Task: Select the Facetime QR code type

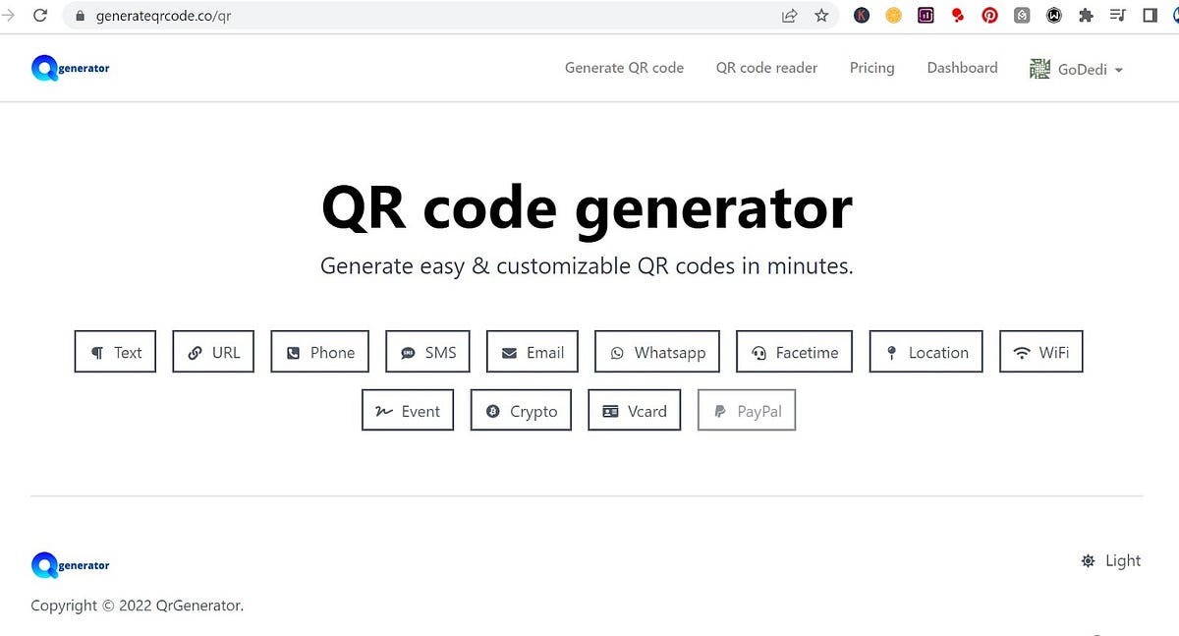Action: [794, 351]
